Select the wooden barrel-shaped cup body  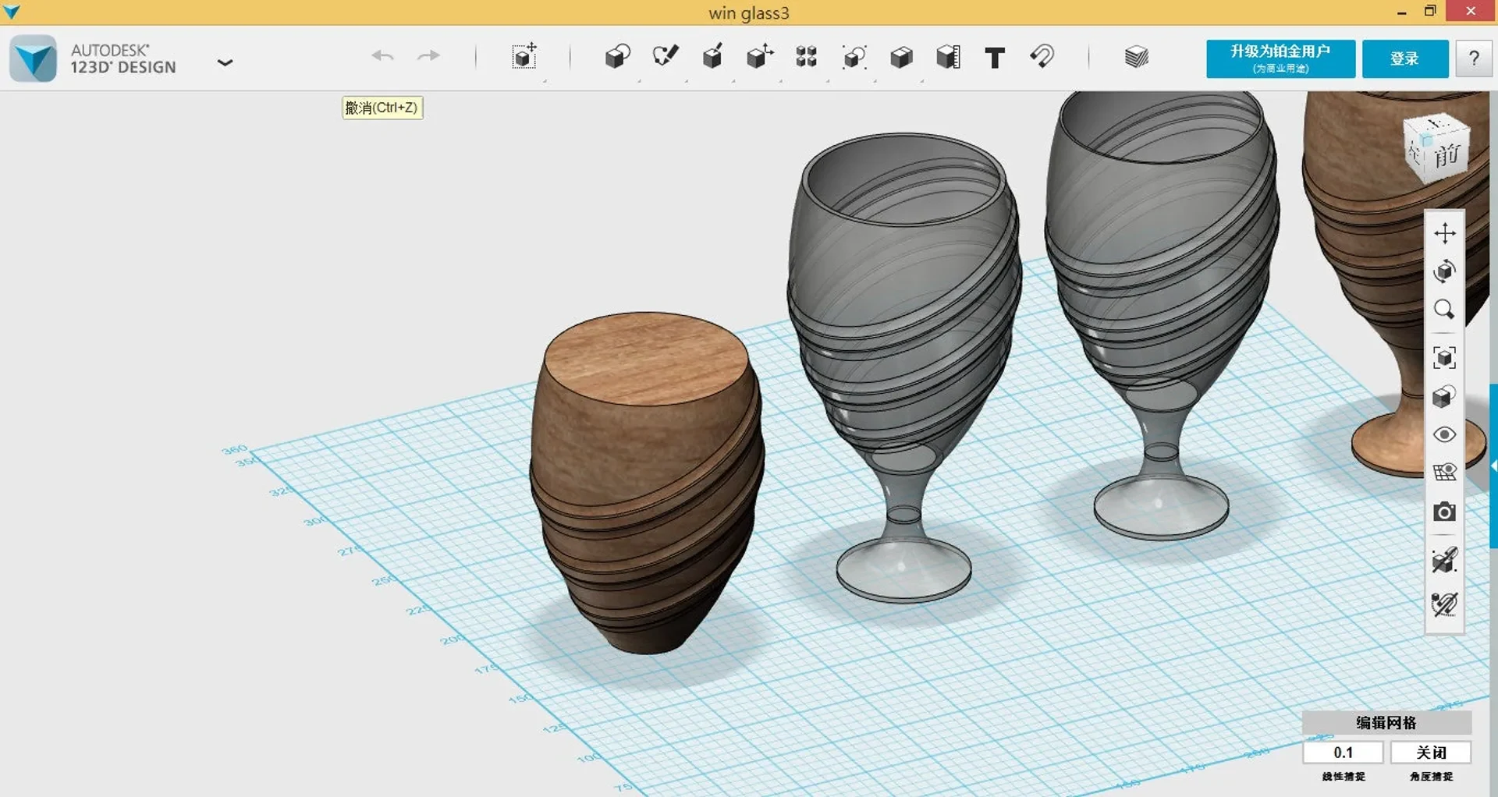[646, 482]
